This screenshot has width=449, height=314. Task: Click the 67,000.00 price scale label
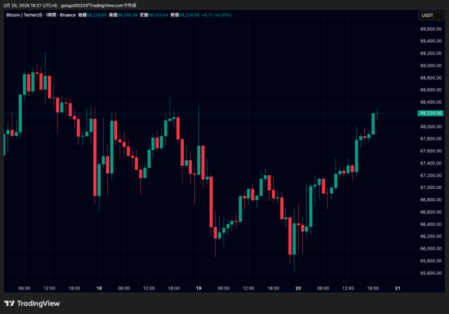click(430, 188)
